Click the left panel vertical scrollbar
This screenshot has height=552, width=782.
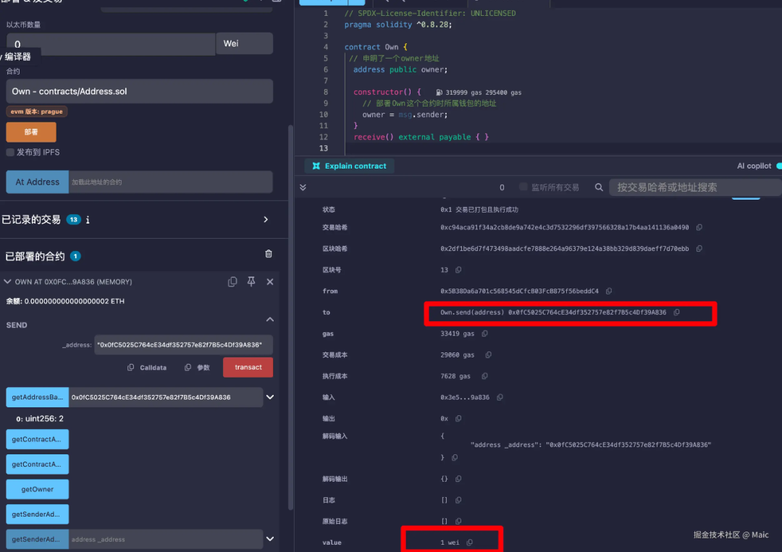pyautogui.click(x=291, y=318)
